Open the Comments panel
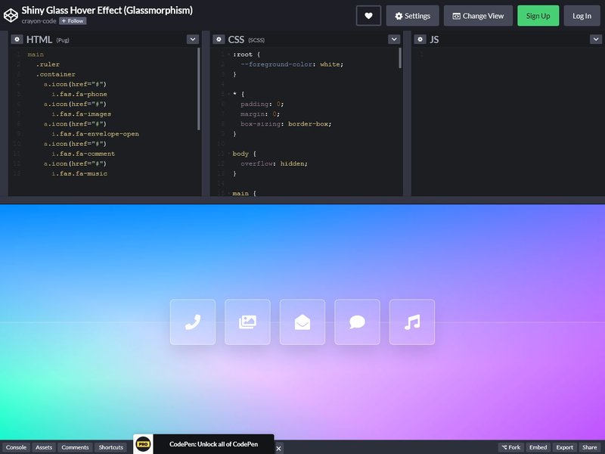Image resolution: width=605 pixels, height=454 pixels. point(75,447)
